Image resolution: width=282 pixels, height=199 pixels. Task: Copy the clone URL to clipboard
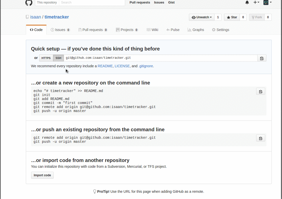[x=262, y=58]
